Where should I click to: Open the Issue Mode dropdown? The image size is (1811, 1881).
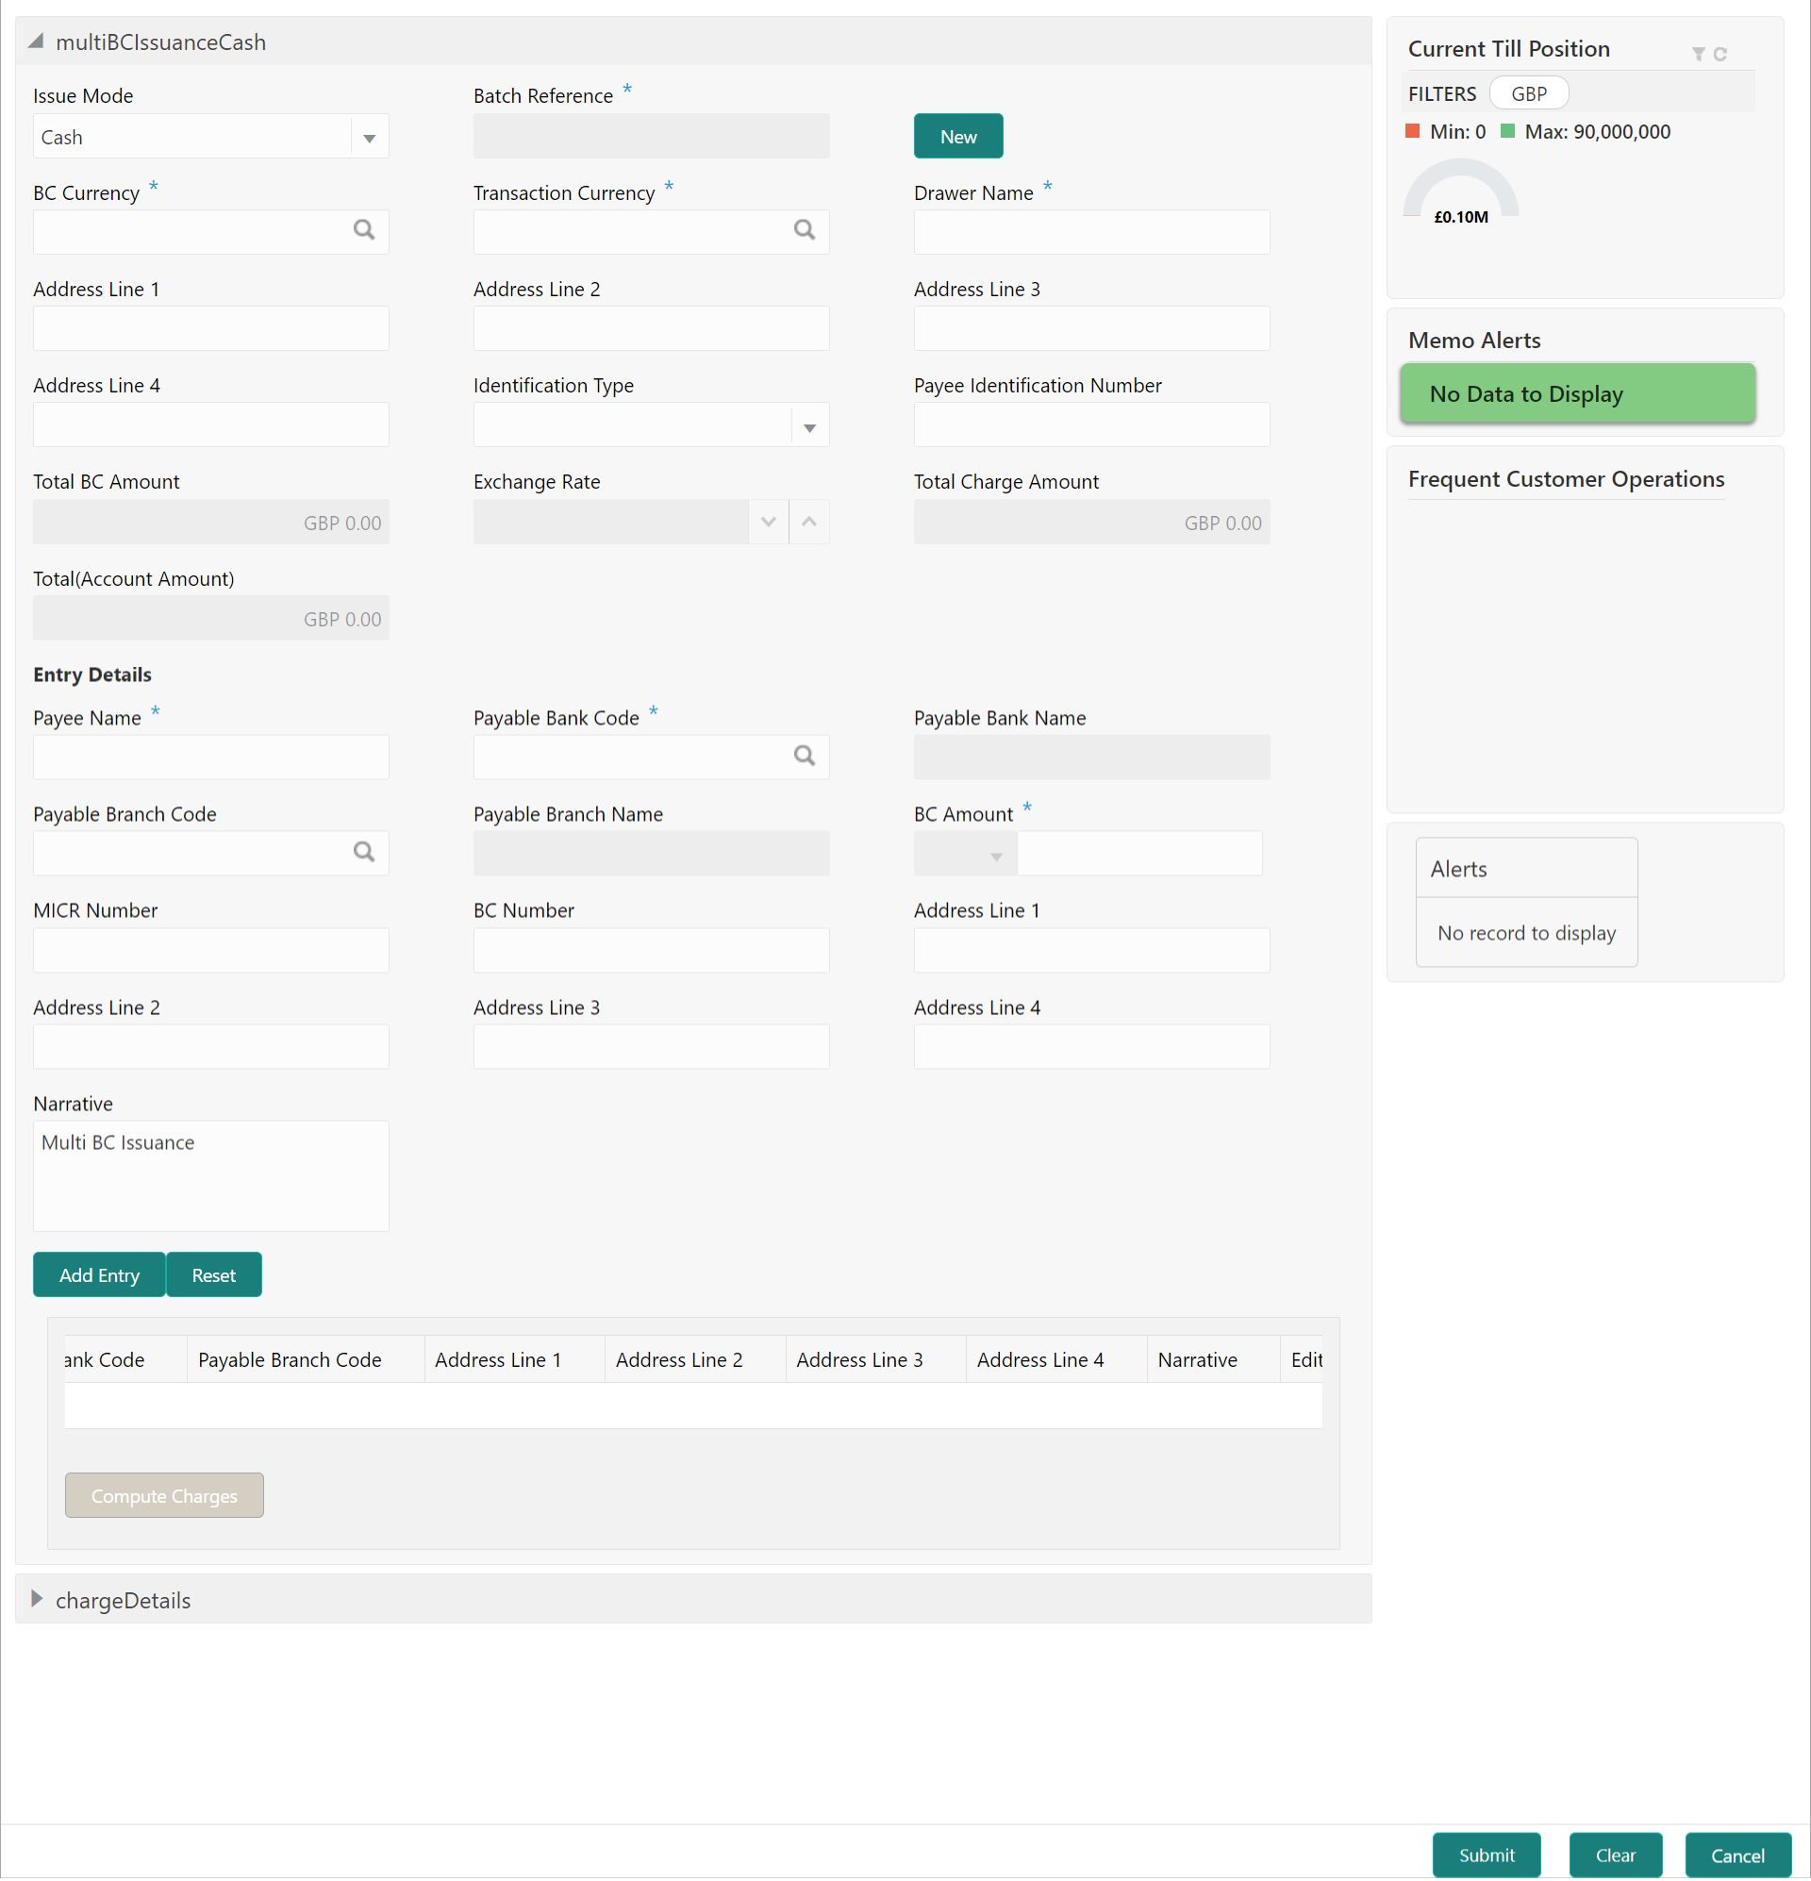coord(370,138)
